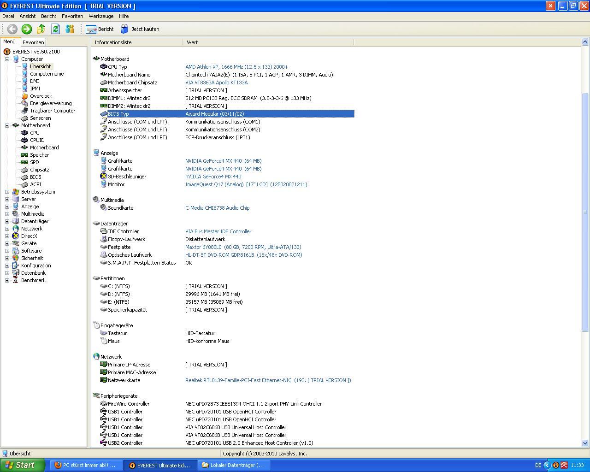Click the users toolbar icon
590x472 pixels.
[x=70, y=29]
